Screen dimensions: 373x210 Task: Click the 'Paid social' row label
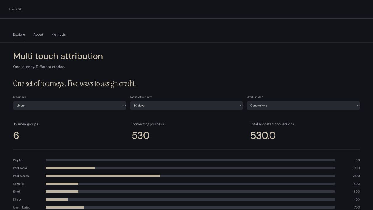20,168
